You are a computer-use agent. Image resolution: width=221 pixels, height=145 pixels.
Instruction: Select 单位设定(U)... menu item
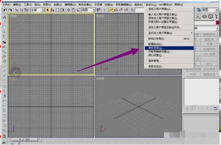(169, 48)
